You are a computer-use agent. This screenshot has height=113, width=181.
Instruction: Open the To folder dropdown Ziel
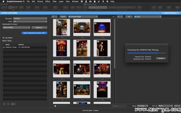click(x=147, y=17)
